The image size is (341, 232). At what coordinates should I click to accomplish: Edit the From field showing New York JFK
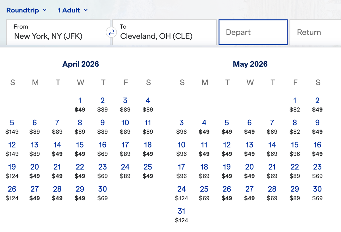coord(58,32)
